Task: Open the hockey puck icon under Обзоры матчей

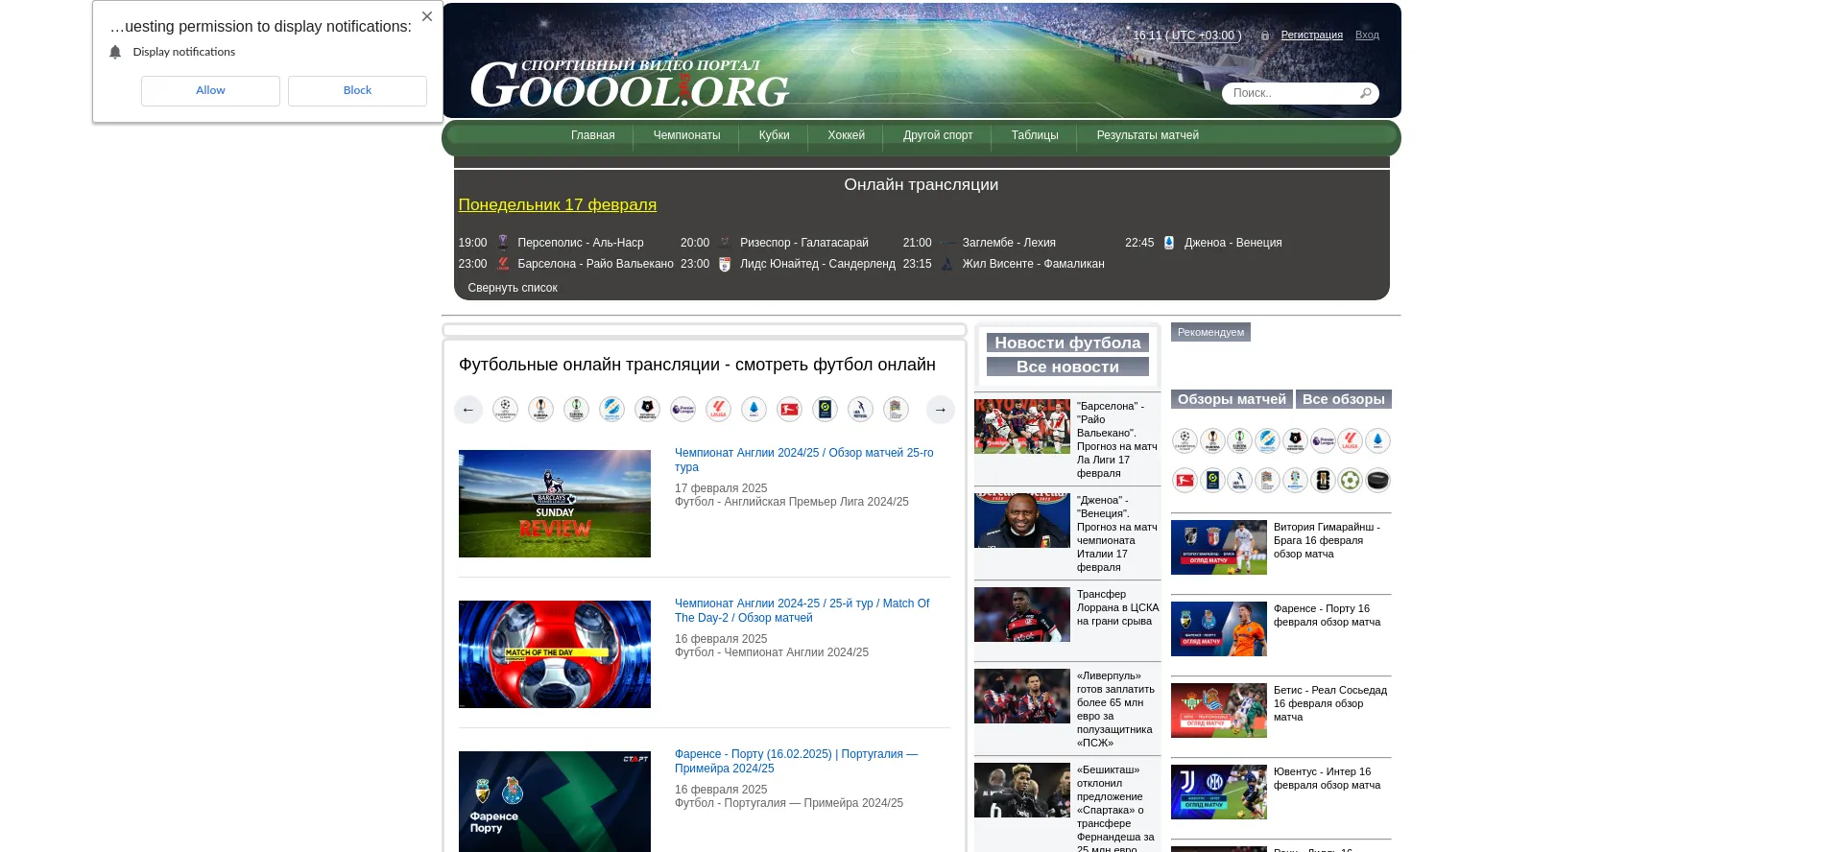Action: click(1377, 480)
